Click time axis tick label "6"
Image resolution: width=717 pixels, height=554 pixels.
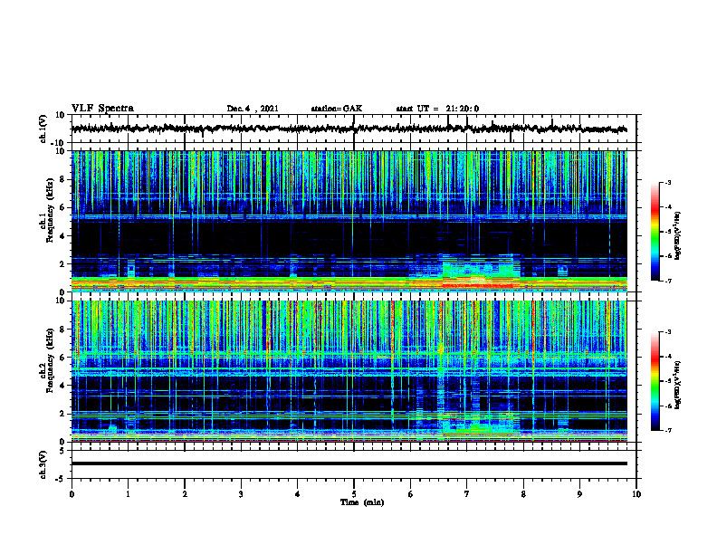(410, 494)
